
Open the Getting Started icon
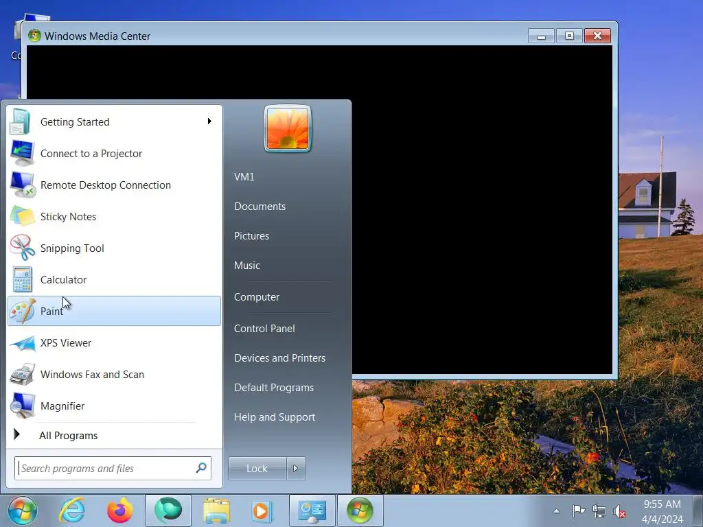point(21,122)
